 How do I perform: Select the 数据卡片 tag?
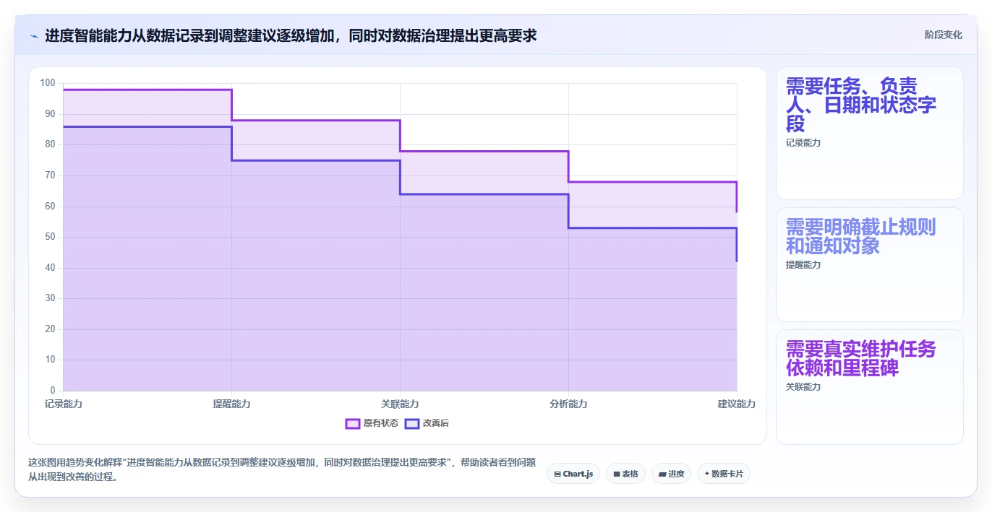point(724,474)
